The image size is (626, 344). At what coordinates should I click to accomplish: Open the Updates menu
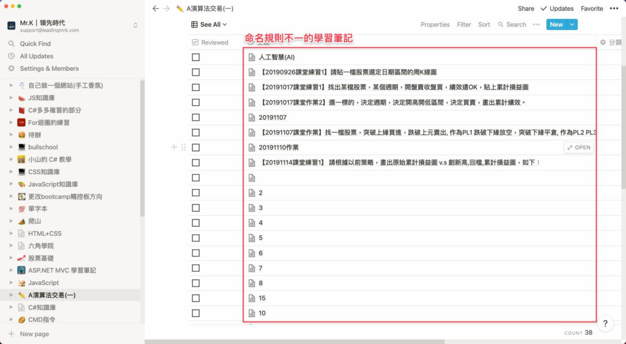557,9
